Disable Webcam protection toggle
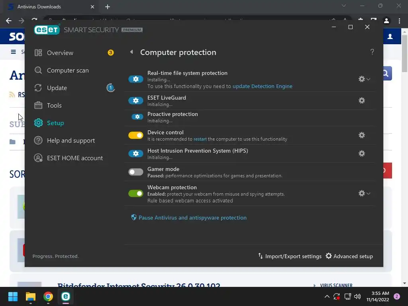This screenshot has height=306, width=408. pyautogui.click(x=135, y=193)
